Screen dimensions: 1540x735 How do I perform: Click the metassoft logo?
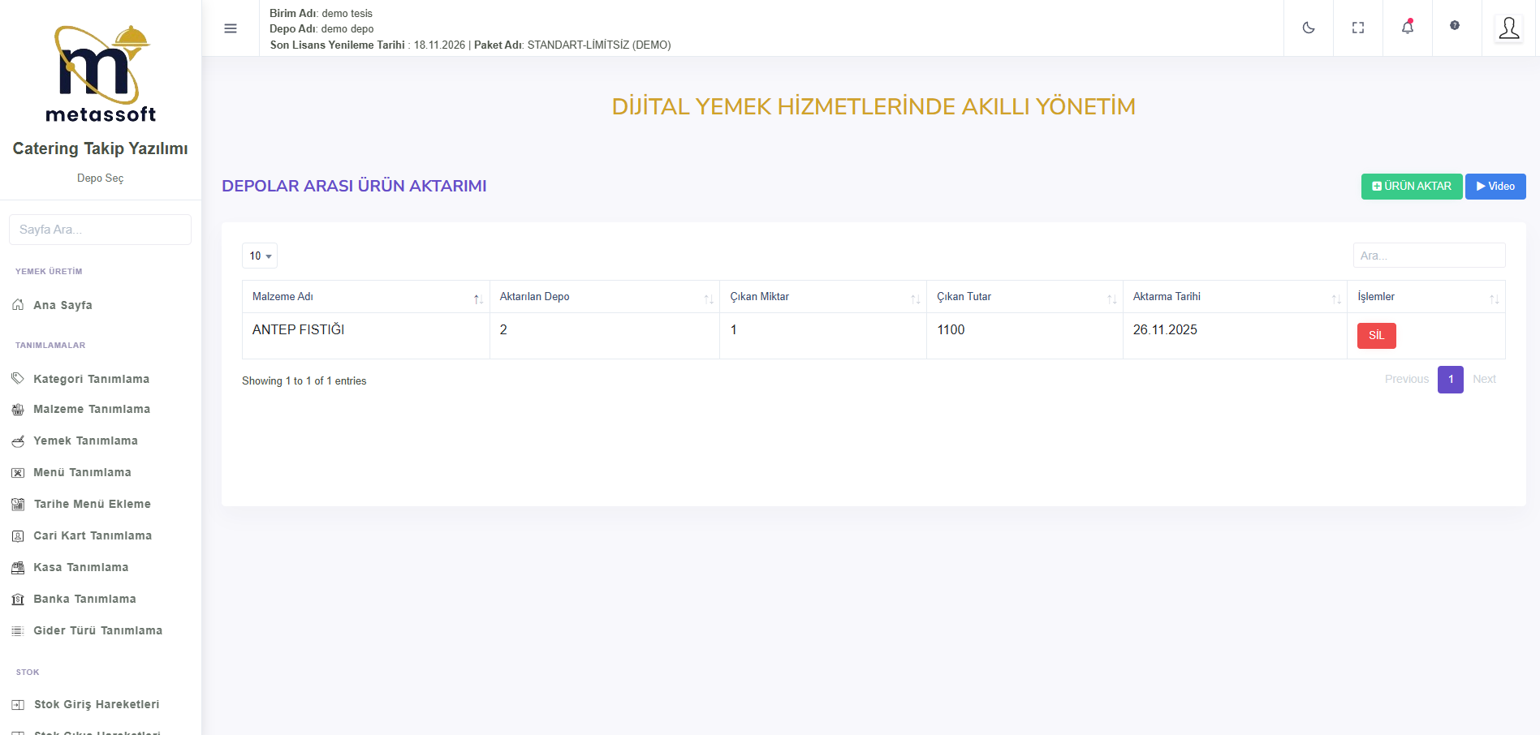click(x=101, y=75)
